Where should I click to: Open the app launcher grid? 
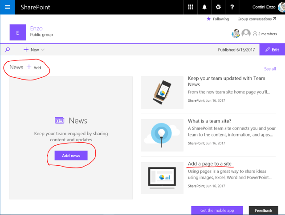click(x=191, y=7)
